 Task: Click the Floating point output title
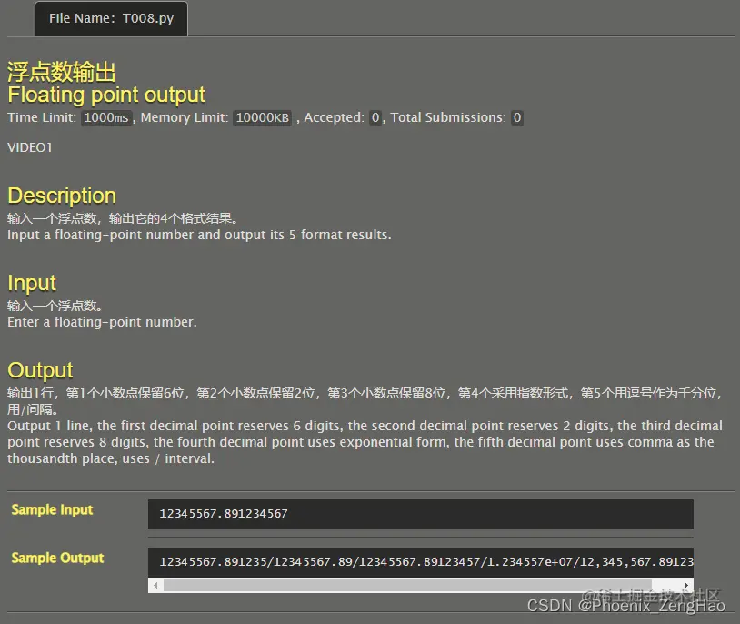106,95
